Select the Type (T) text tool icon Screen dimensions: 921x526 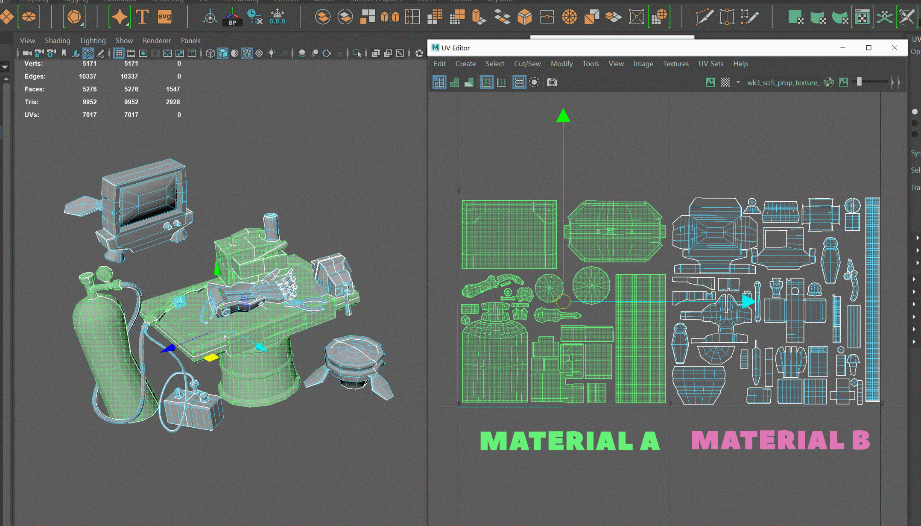tap(142, 17)
